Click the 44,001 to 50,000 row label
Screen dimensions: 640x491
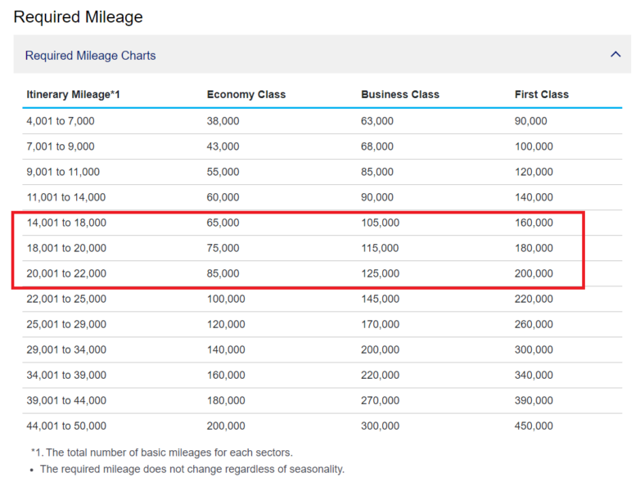click(x=66, y=426)
